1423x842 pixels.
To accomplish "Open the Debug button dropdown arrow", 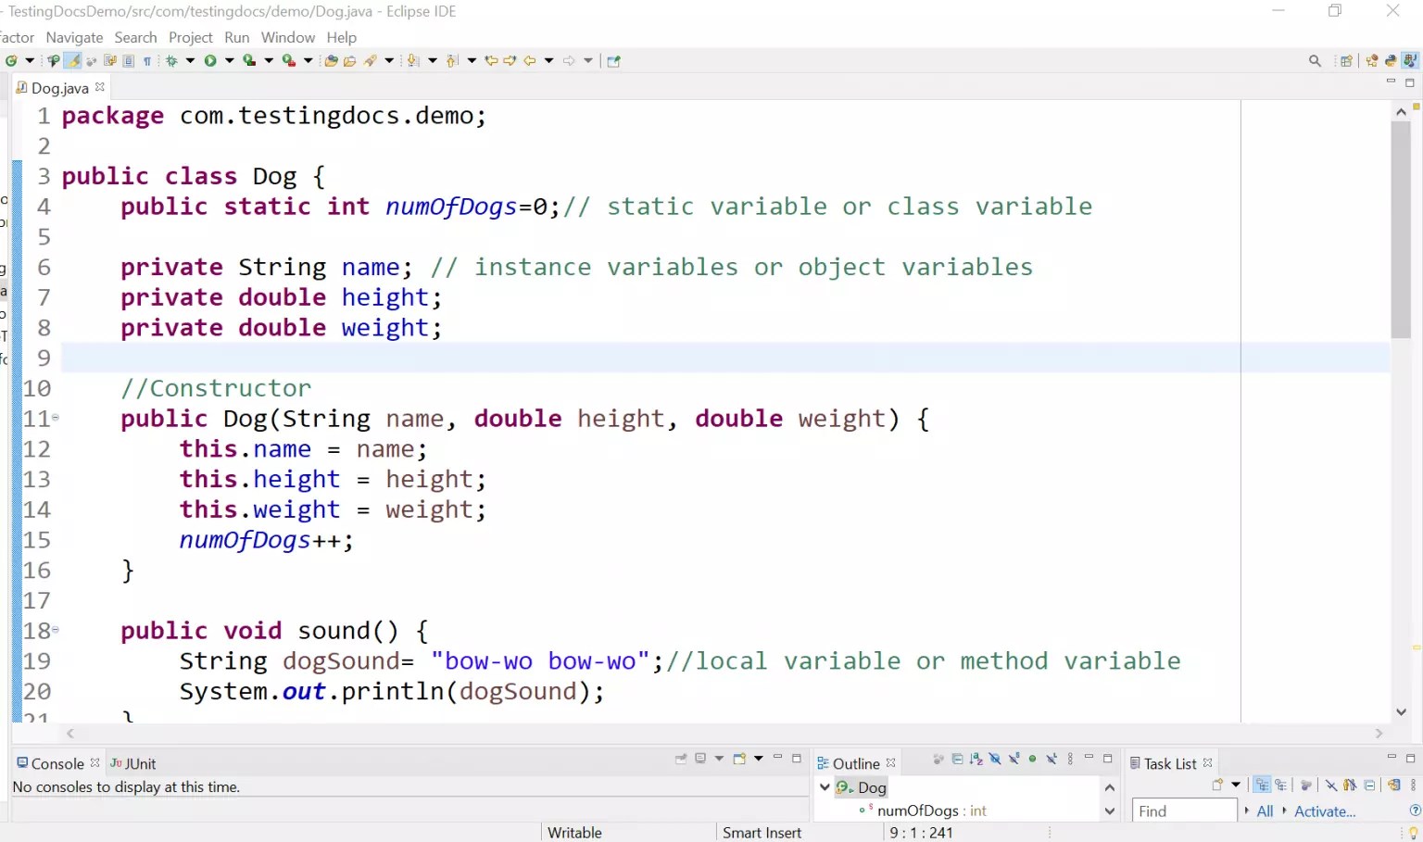I will point(190,60).
